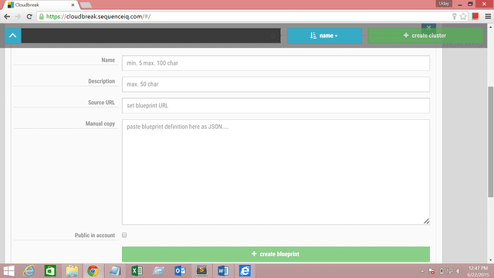Enable the Public in account checkbox
The image size is (494, 278).
(124, 235)
